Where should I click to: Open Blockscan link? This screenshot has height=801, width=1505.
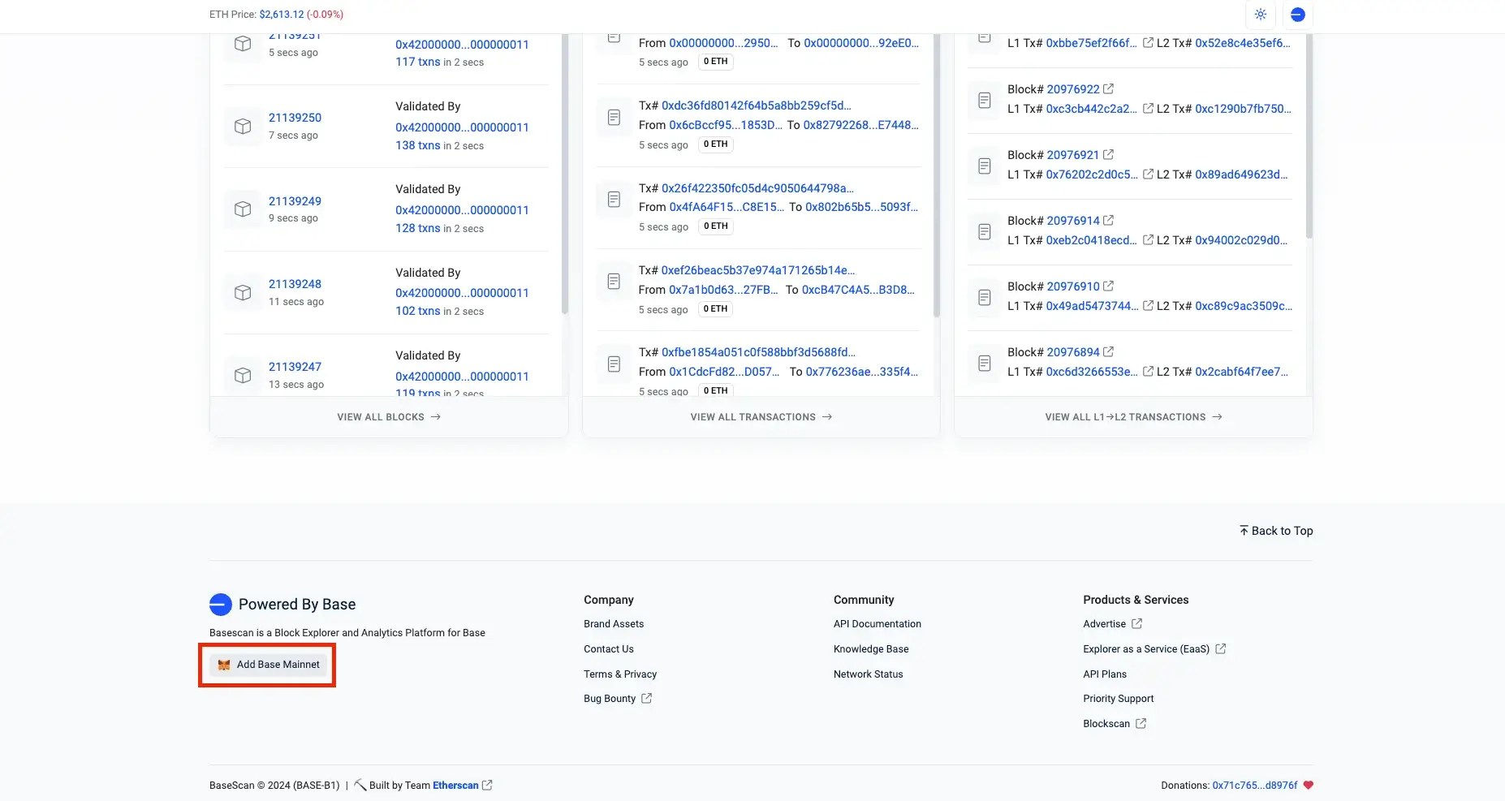pos(1115,724)
